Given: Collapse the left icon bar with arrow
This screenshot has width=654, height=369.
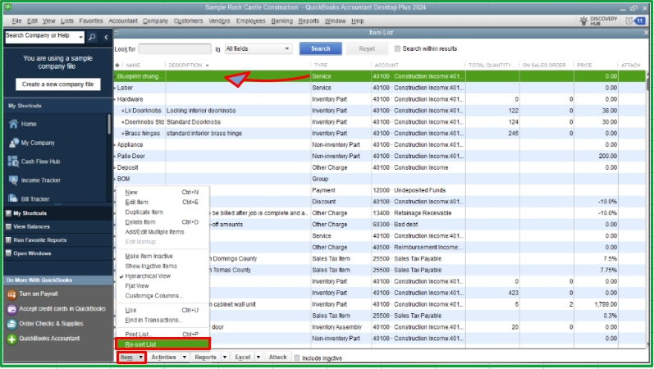Looking at the screenshot, I should pyautogui.click(x=106, y=37).
